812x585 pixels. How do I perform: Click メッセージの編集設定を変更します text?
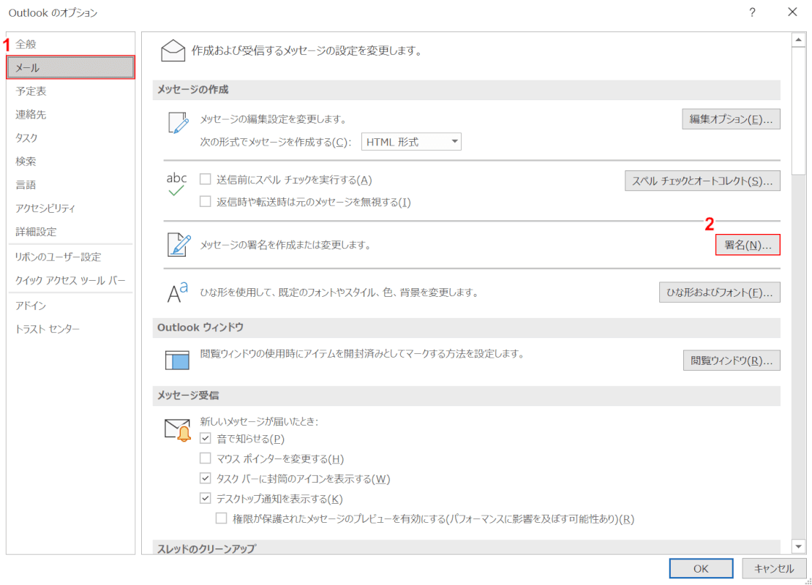click(274, 119)
